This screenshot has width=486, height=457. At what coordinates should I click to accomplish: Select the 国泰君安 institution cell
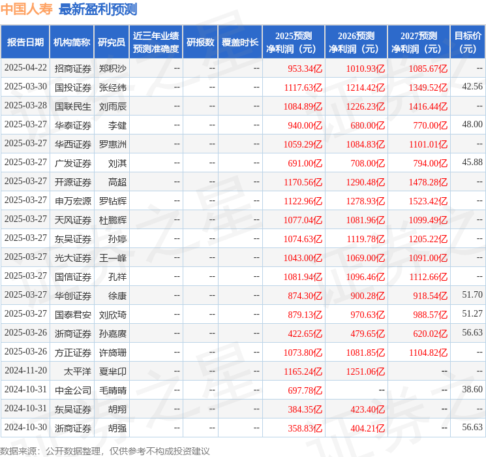pos(73,315)
